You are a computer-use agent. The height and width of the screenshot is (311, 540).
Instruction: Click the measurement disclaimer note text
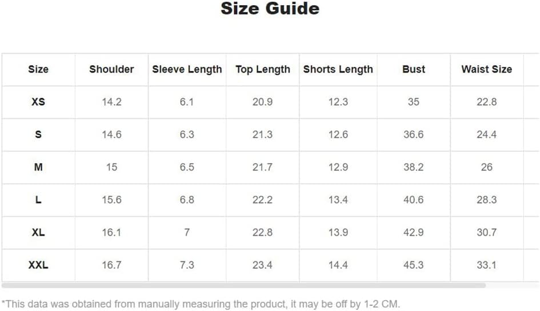pyautogui.click(x=201, y=304)
